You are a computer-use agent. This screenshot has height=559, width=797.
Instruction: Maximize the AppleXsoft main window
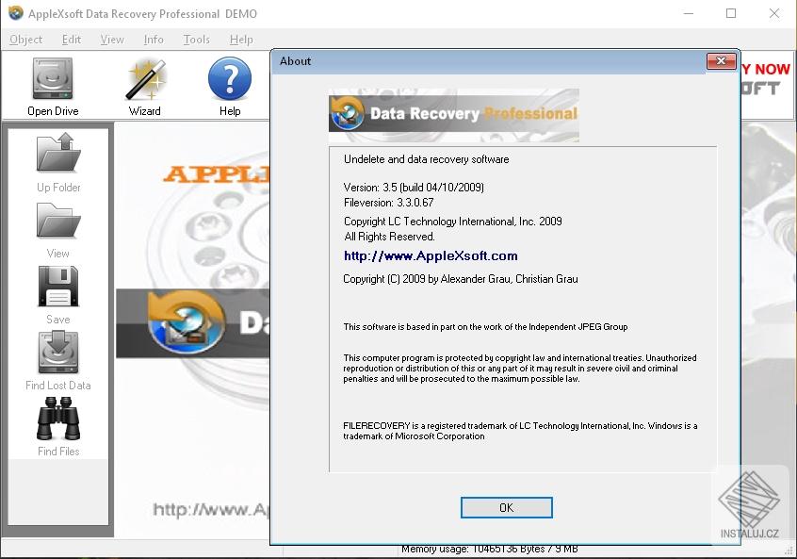(x=731, y=13)
